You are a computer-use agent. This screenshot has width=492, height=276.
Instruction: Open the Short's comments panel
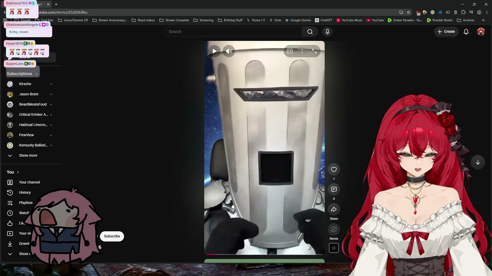click(x=334, y=189)
